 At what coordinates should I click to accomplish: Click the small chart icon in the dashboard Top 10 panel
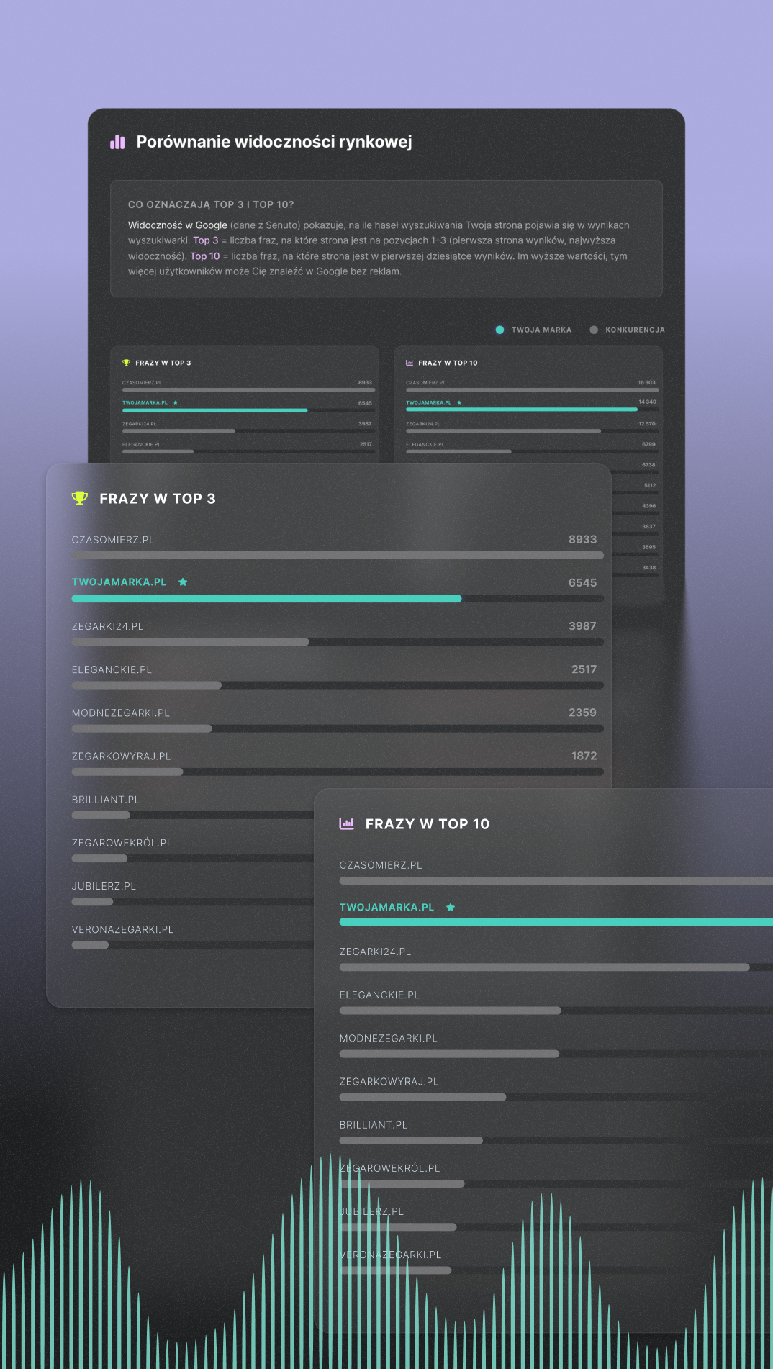[x=410, y=363]
